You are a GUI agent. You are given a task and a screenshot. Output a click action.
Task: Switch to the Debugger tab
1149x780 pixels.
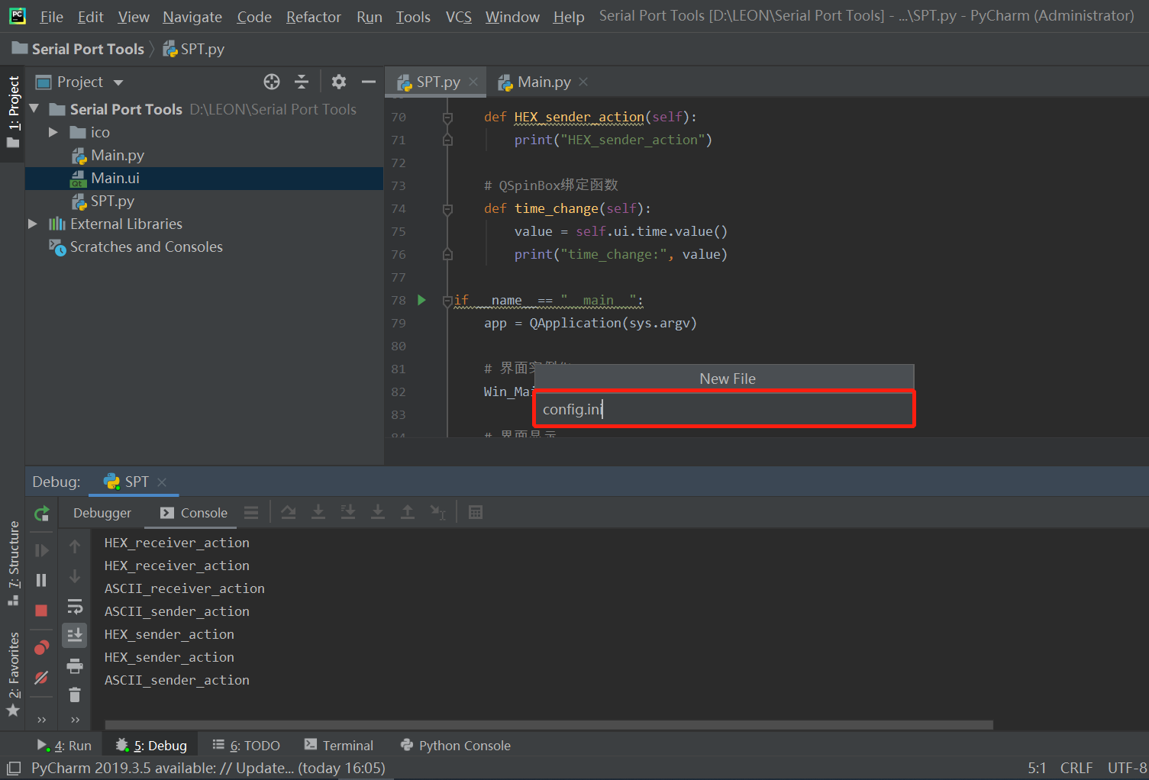(x=102, y=513)
